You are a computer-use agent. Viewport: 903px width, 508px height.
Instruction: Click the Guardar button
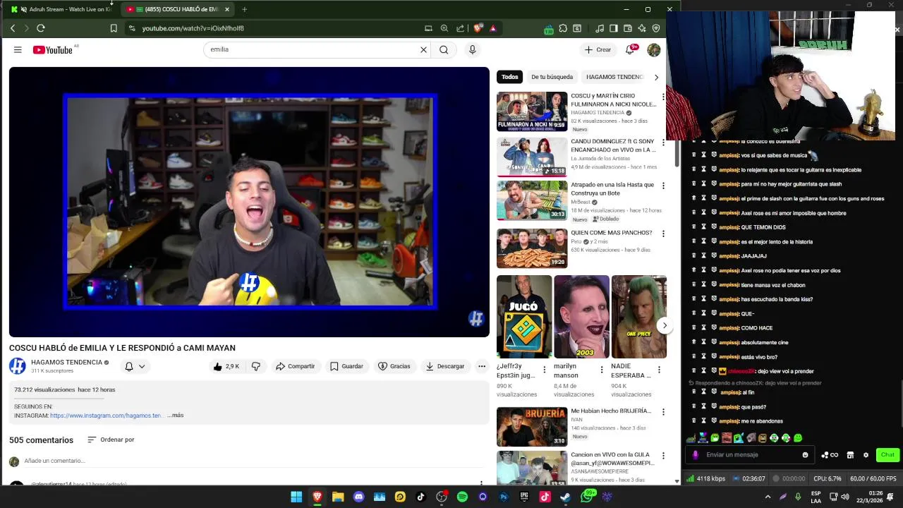tap(346, 366)
